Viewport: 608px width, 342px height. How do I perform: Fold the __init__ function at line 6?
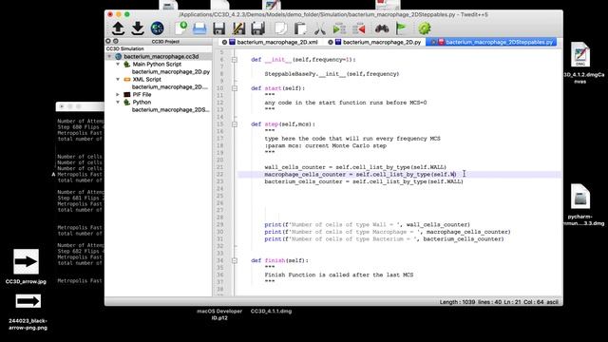pyautogui.click(x=235, y=60)
